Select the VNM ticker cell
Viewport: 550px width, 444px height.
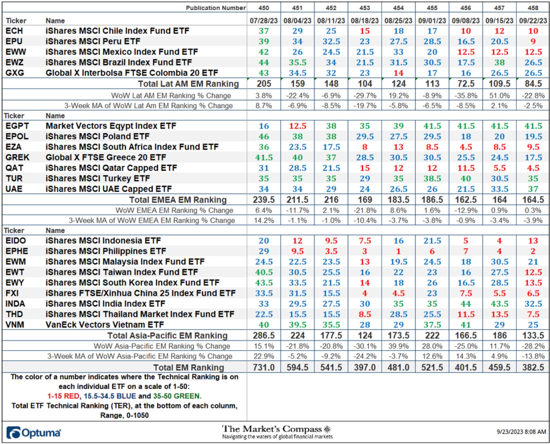pos(15,325)
